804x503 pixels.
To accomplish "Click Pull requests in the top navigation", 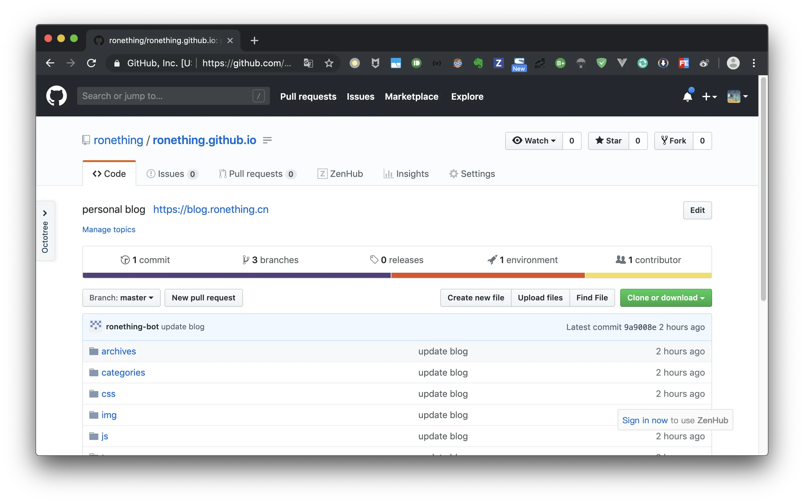I will pos(308,96).
